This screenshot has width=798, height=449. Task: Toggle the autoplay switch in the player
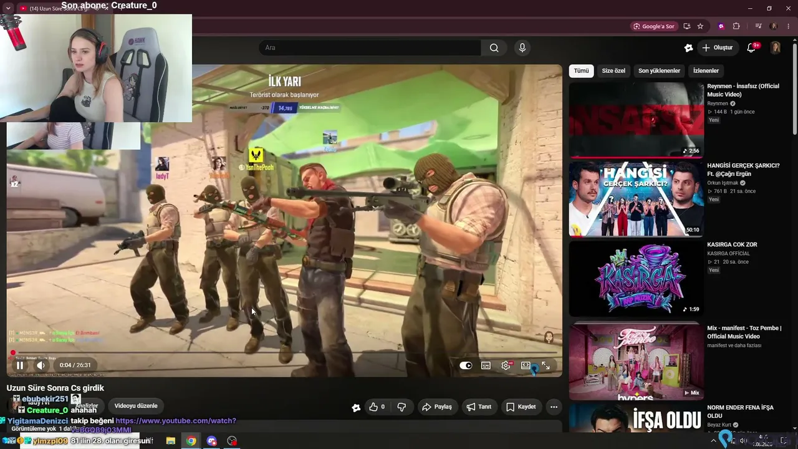466,365
